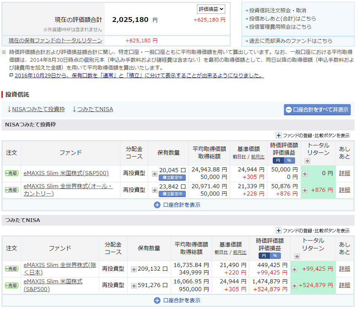Expand total return plus icon beside +524,879 円
Image resolution: width=356 pixels, height=309 pixels.
coord(294,286)
